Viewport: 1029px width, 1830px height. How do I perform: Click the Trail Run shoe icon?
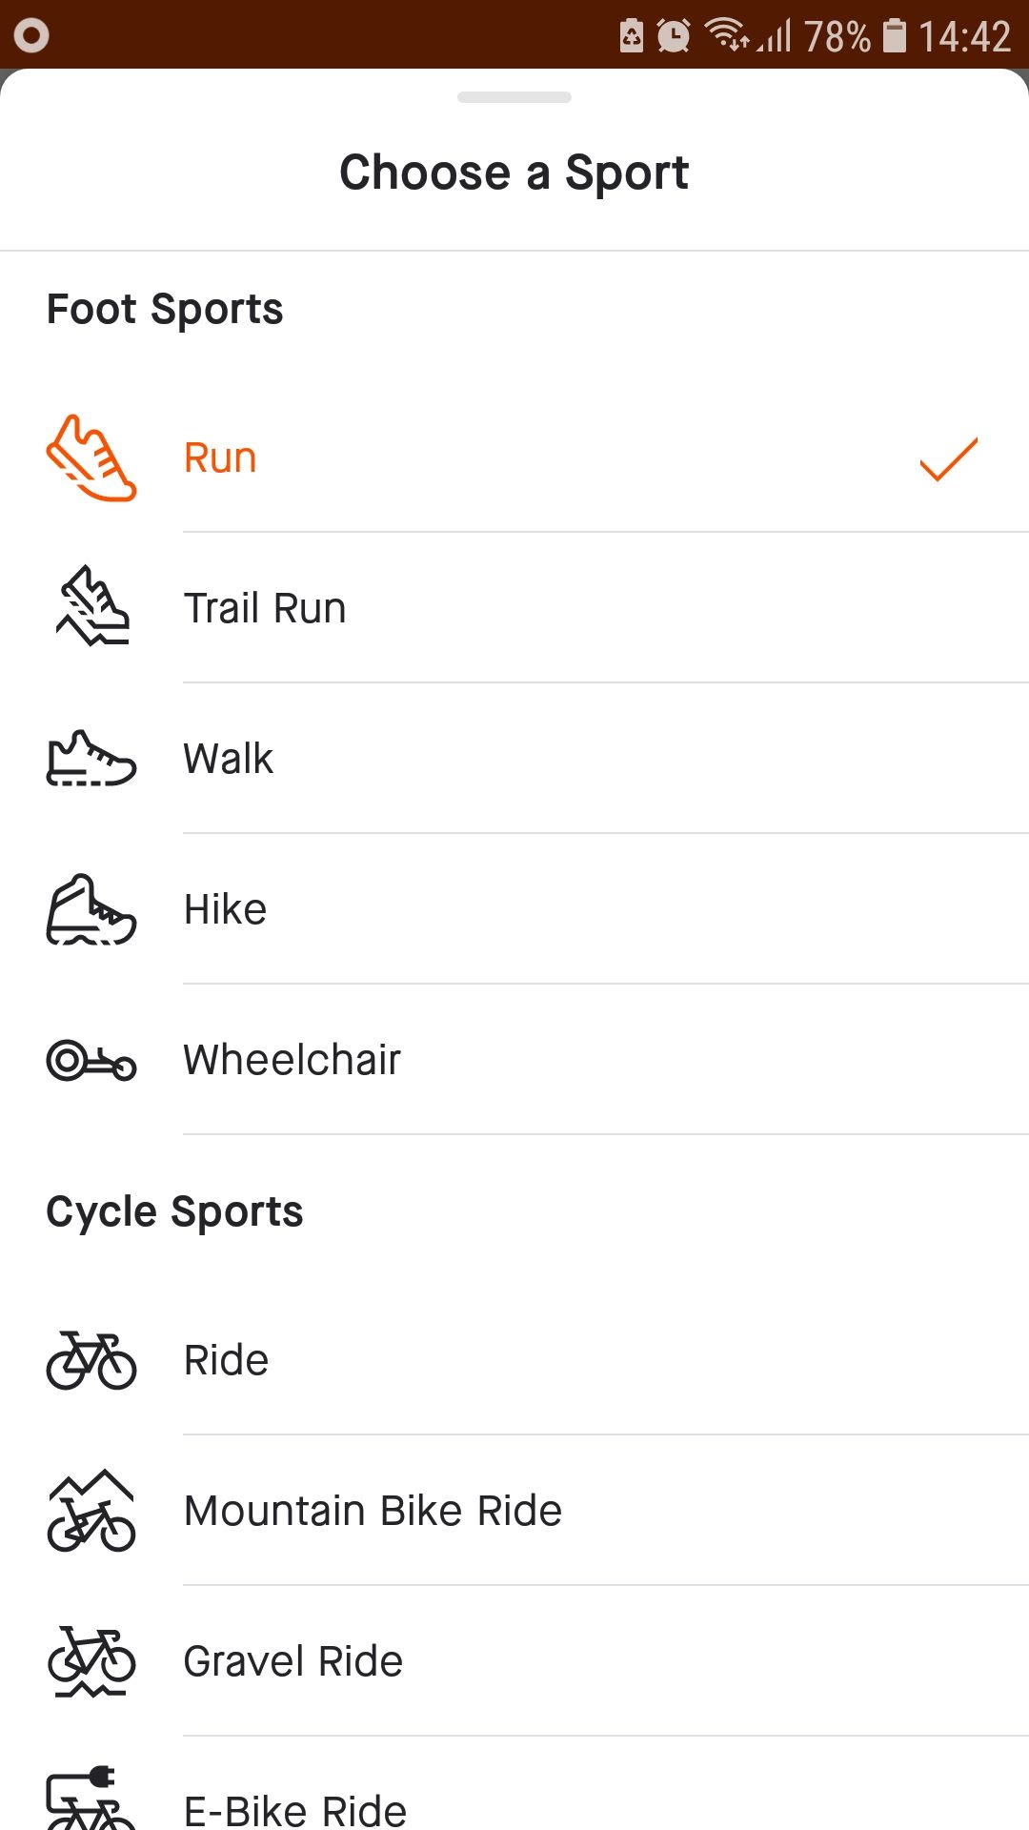[x=89, y=607]
